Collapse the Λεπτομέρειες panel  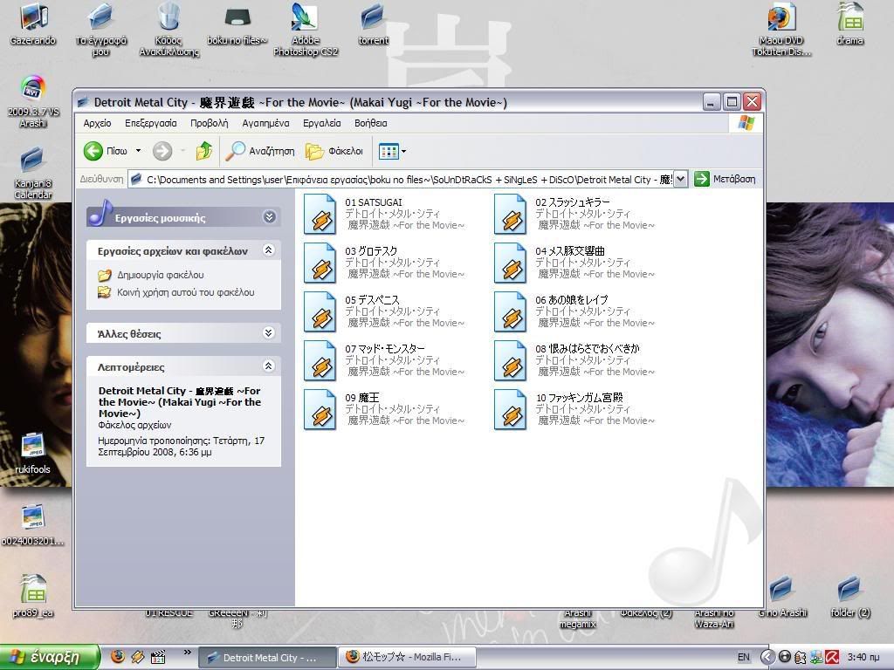point(269,366)
